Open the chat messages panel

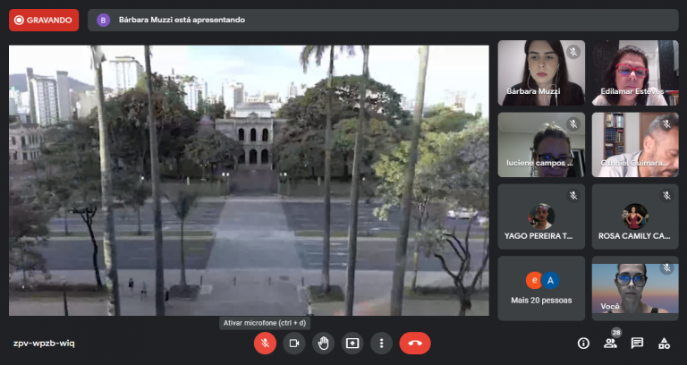637,343
